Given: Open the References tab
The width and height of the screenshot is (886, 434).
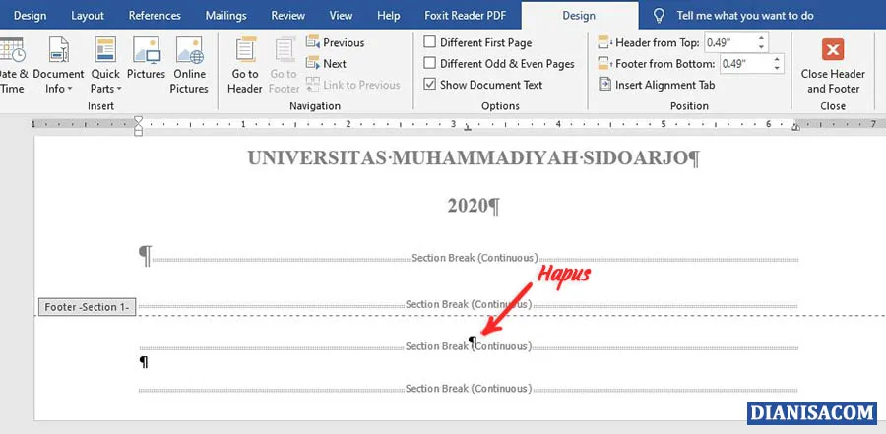Looking at the screenshot, I should coord(155,16).
